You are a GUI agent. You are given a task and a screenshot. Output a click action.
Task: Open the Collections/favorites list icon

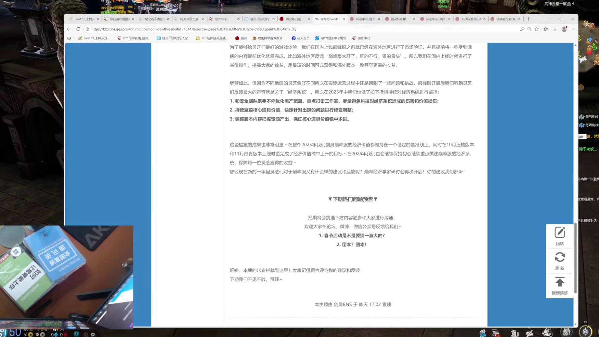pos(546,29)
